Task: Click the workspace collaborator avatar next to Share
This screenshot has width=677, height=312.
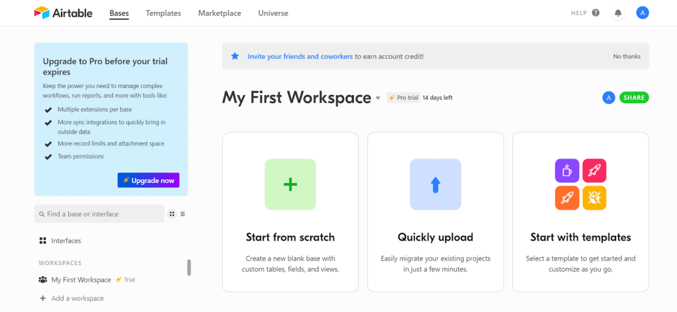Action: 609,98
